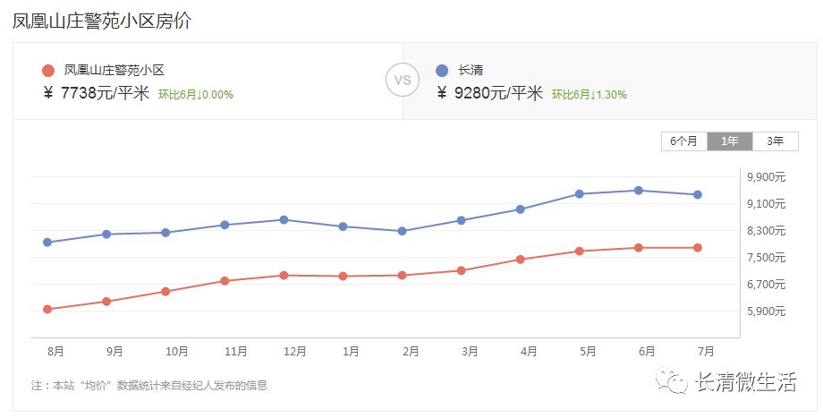The width and height of the screenshot is (823, 418).
Task: Select the 6个月 time range tab
Action: click(684, 141)
